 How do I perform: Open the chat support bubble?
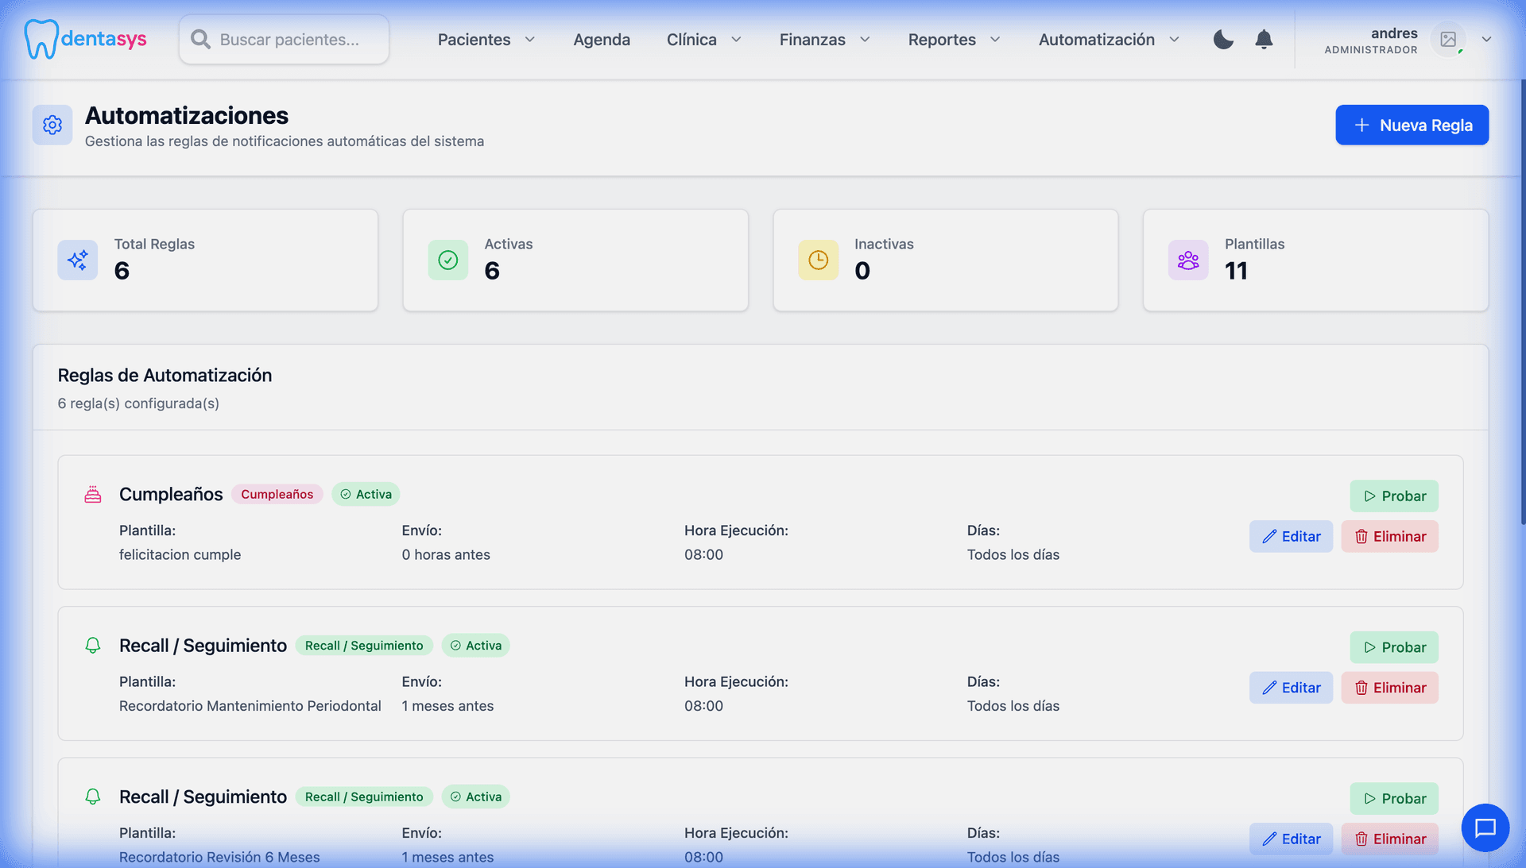coord(1485,827)
